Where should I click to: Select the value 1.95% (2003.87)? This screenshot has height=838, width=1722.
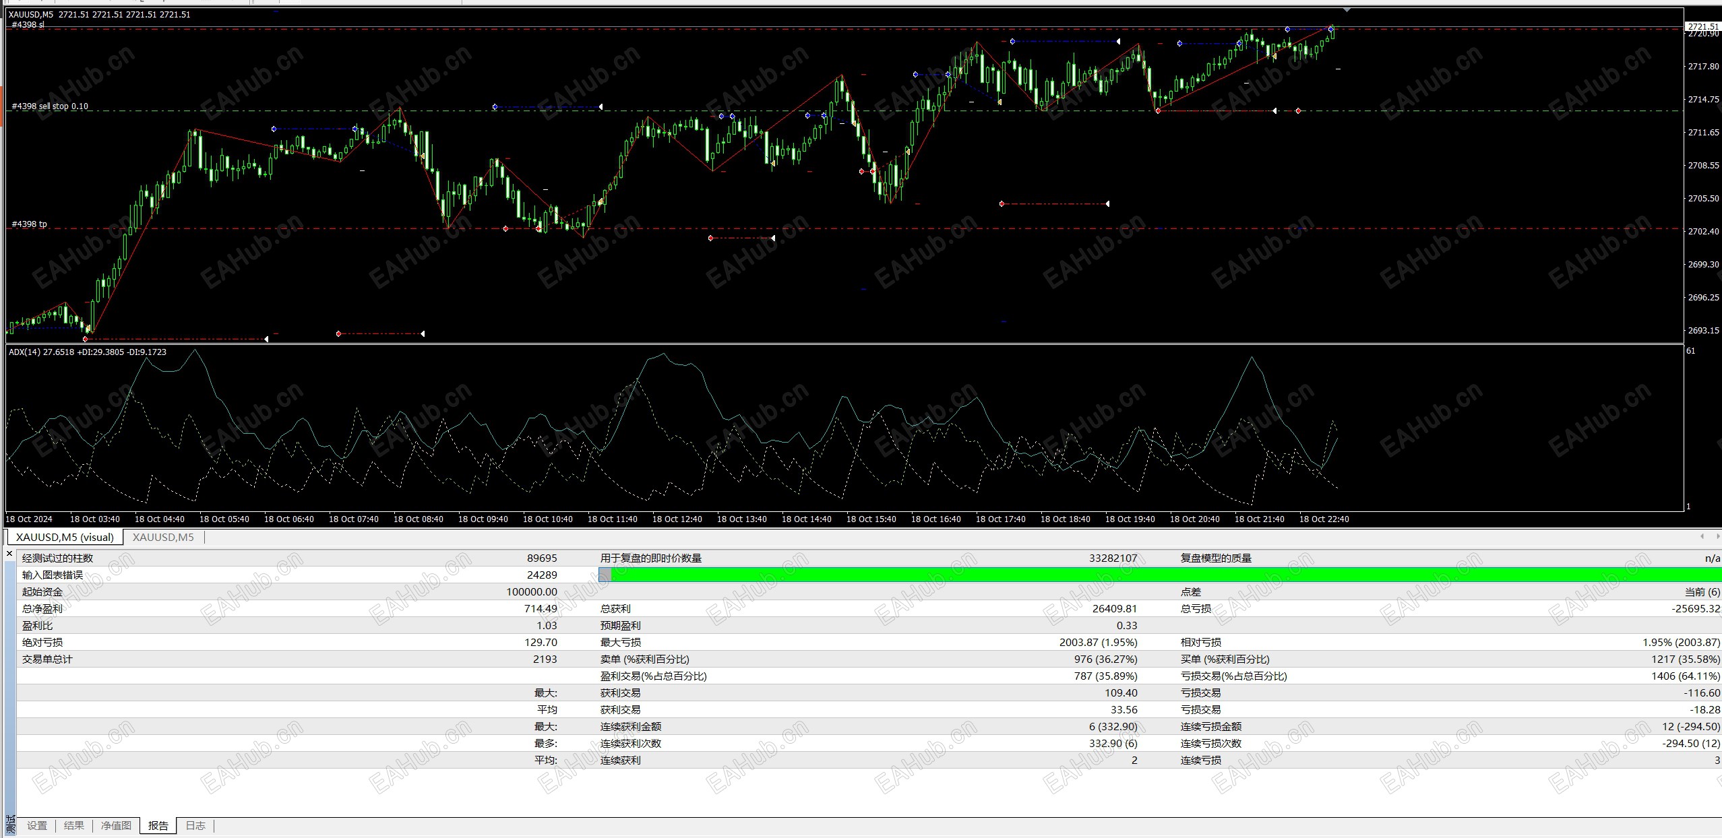click(1682, 642)
